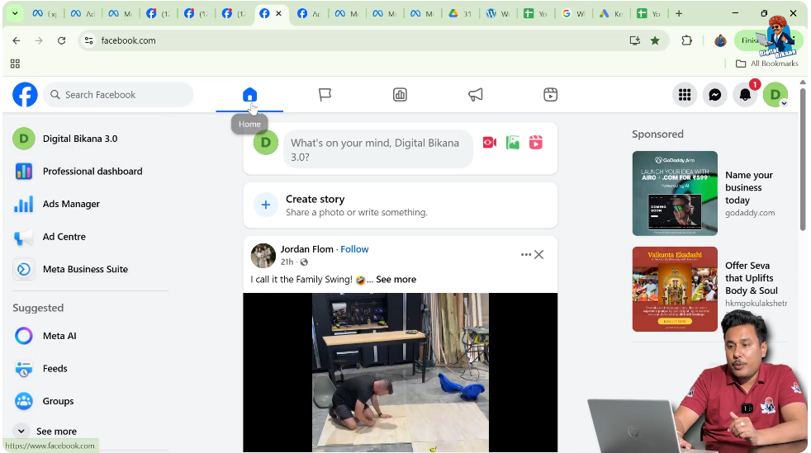Viewport: 811px width, 453px height.
Task: Open Professional dashboard in left sidebar
Action: 91,171
